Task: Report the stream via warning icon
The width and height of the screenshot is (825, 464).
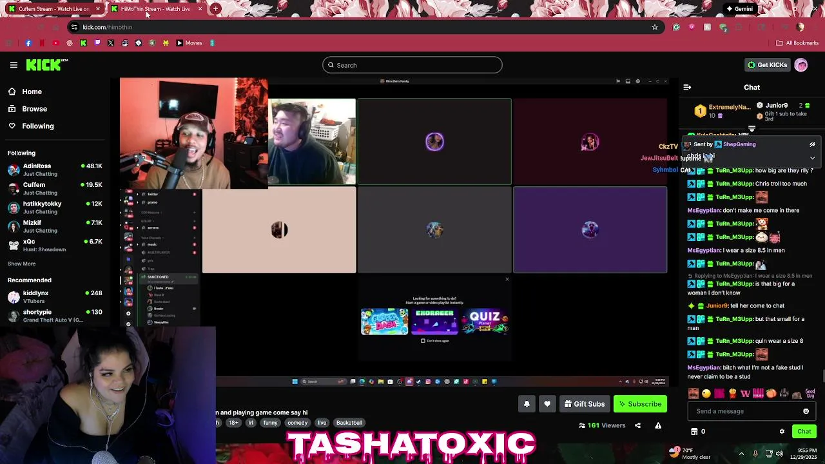Action: (x=658, y=425)
